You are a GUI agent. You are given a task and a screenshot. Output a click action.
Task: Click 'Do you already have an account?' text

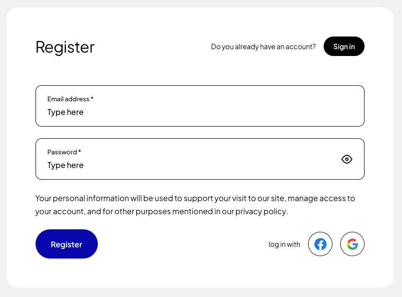263,47
